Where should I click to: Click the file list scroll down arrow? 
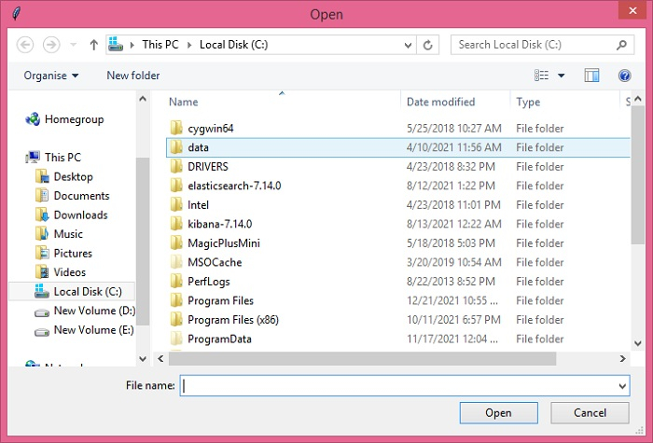click(637, 343)
